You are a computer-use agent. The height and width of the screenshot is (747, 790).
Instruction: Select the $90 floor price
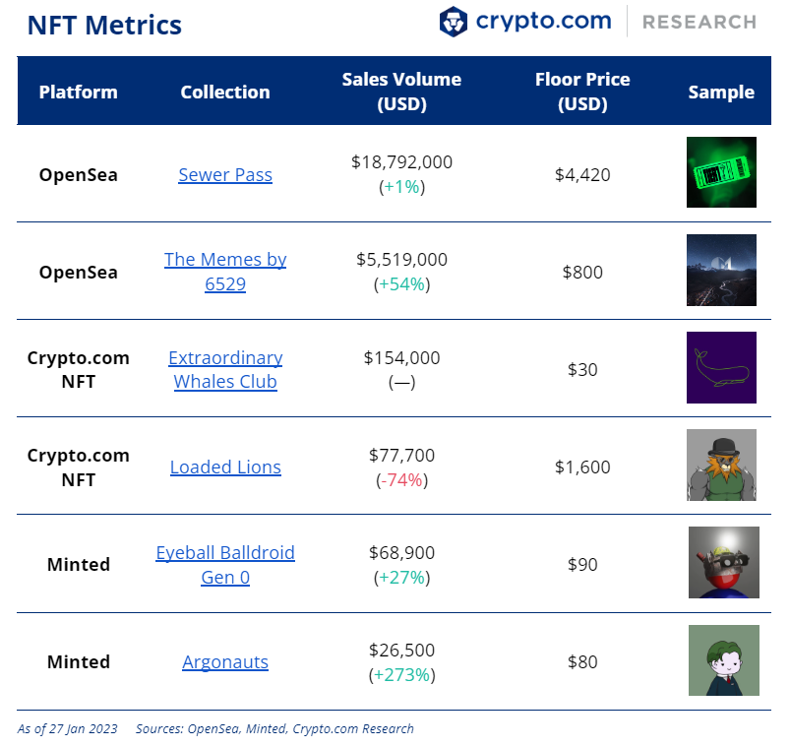(x=582, y=565)
